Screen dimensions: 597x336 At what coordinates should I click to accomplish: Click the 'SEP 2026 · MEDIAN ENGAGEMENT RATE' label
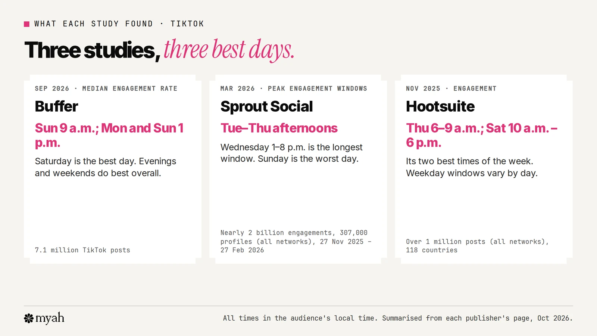[106, 88]
